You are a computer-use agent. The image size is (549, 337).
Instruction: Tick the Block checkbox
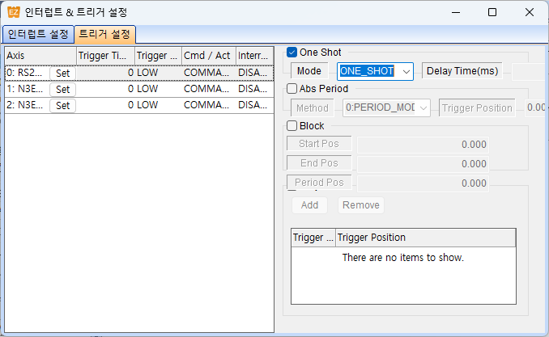[x=292, y=126]
